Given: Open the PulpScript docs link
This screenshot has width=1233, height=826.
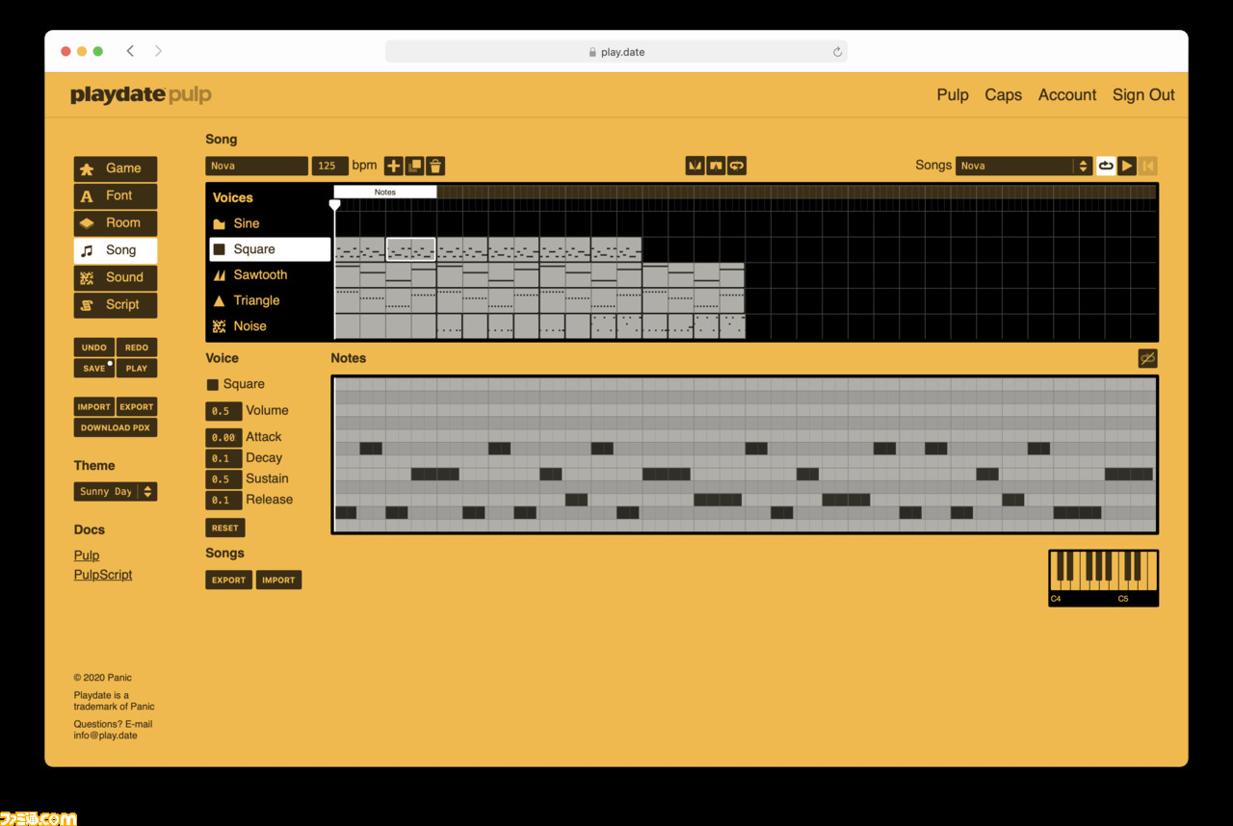Looking at the screenshot, I should (103, 575).
